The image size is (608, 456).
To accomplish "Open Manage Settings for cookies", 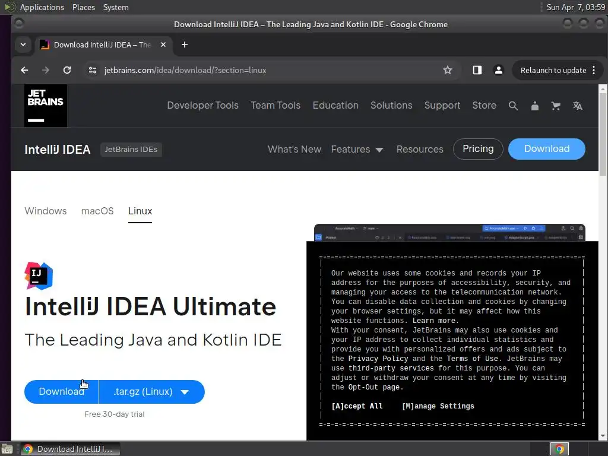I will tap(438, 406).
